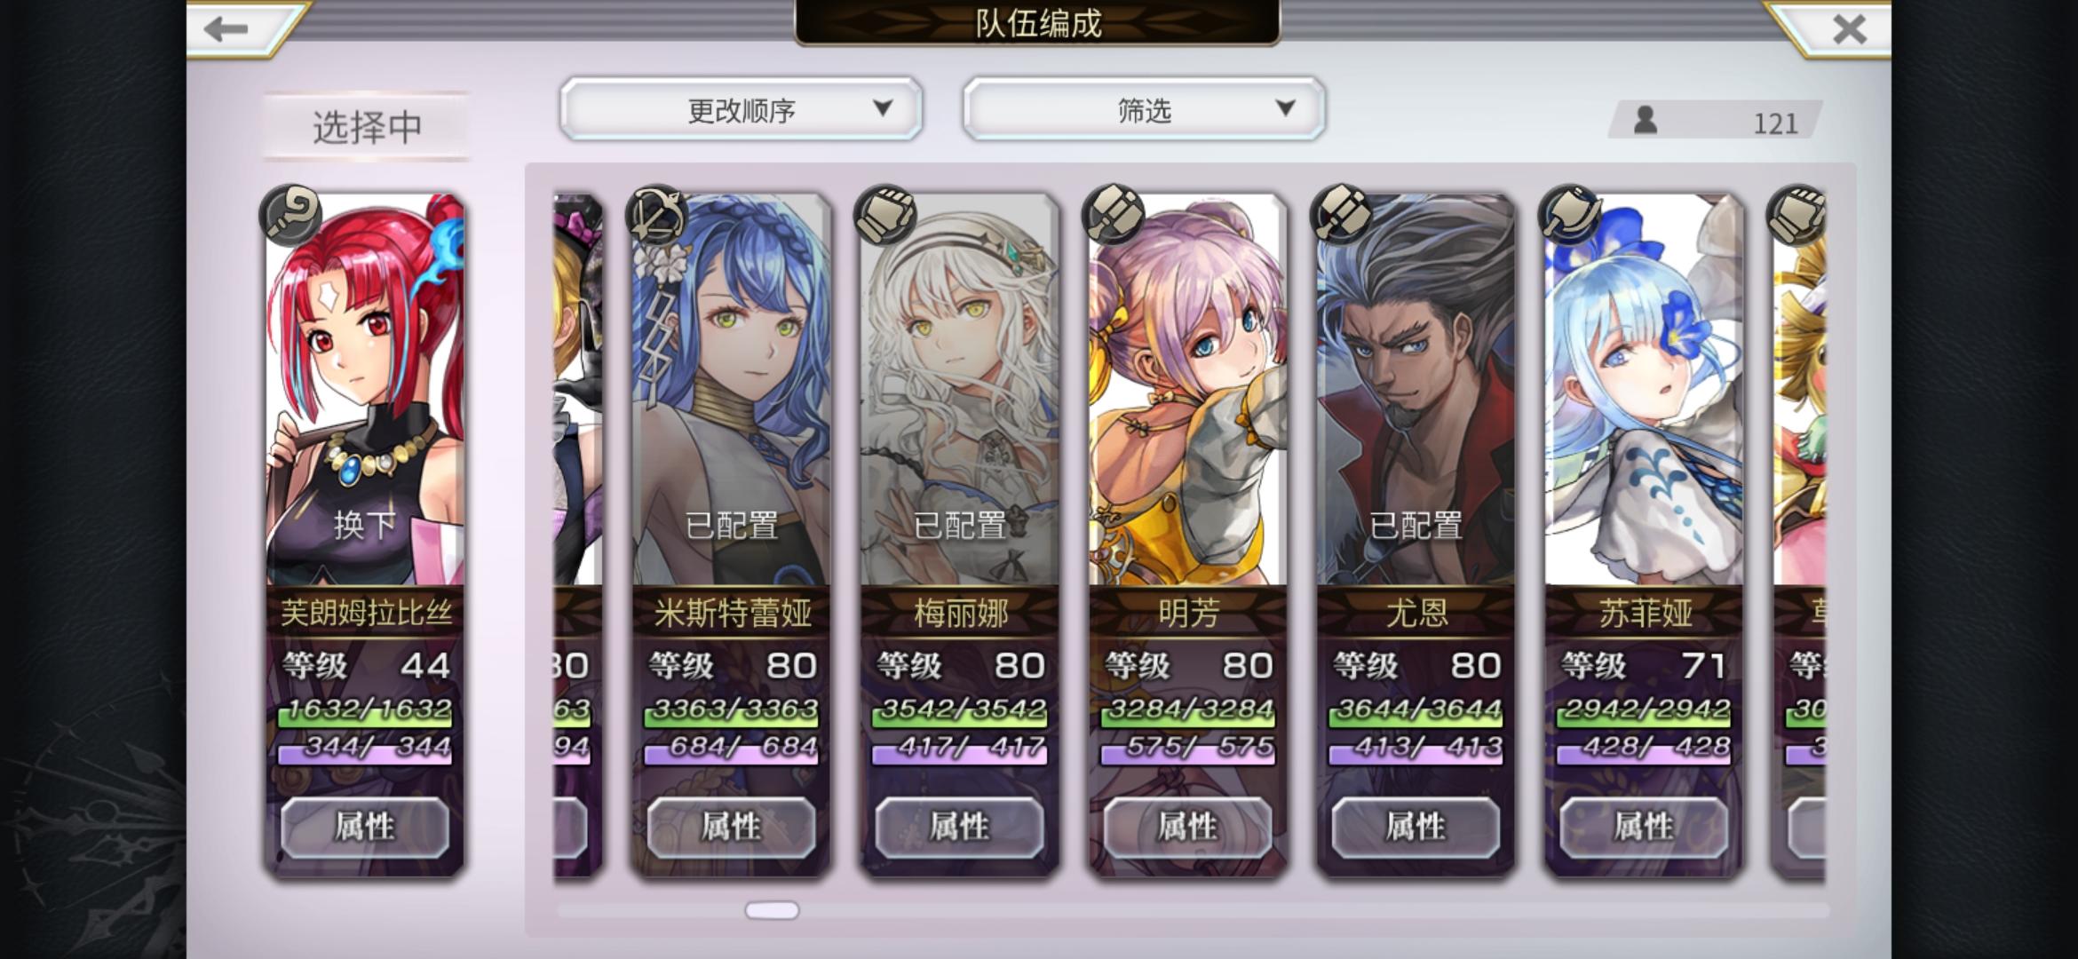
Task: Remove 芙朗姆拉比丝 via 换下
Action: [365, 525]
